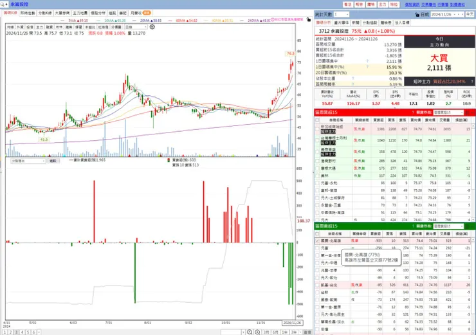The image size is (476, 335).
Task: Toggle 外資 overlay on chart toolbar
Action: coord(20,27)
